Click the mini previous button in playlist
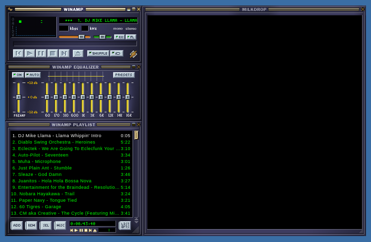This screenshot has height=242, width=371. tap(71, 231)
